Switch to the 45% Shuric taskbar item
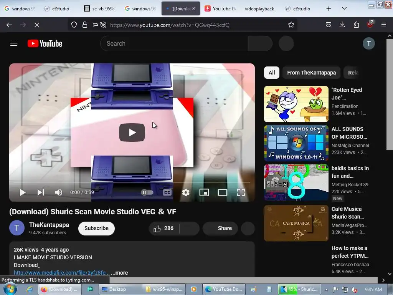393x295 pixels. [299, 289]
